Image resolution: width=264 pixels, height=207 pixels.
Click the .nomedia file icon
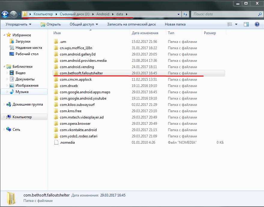pos(56,142)
